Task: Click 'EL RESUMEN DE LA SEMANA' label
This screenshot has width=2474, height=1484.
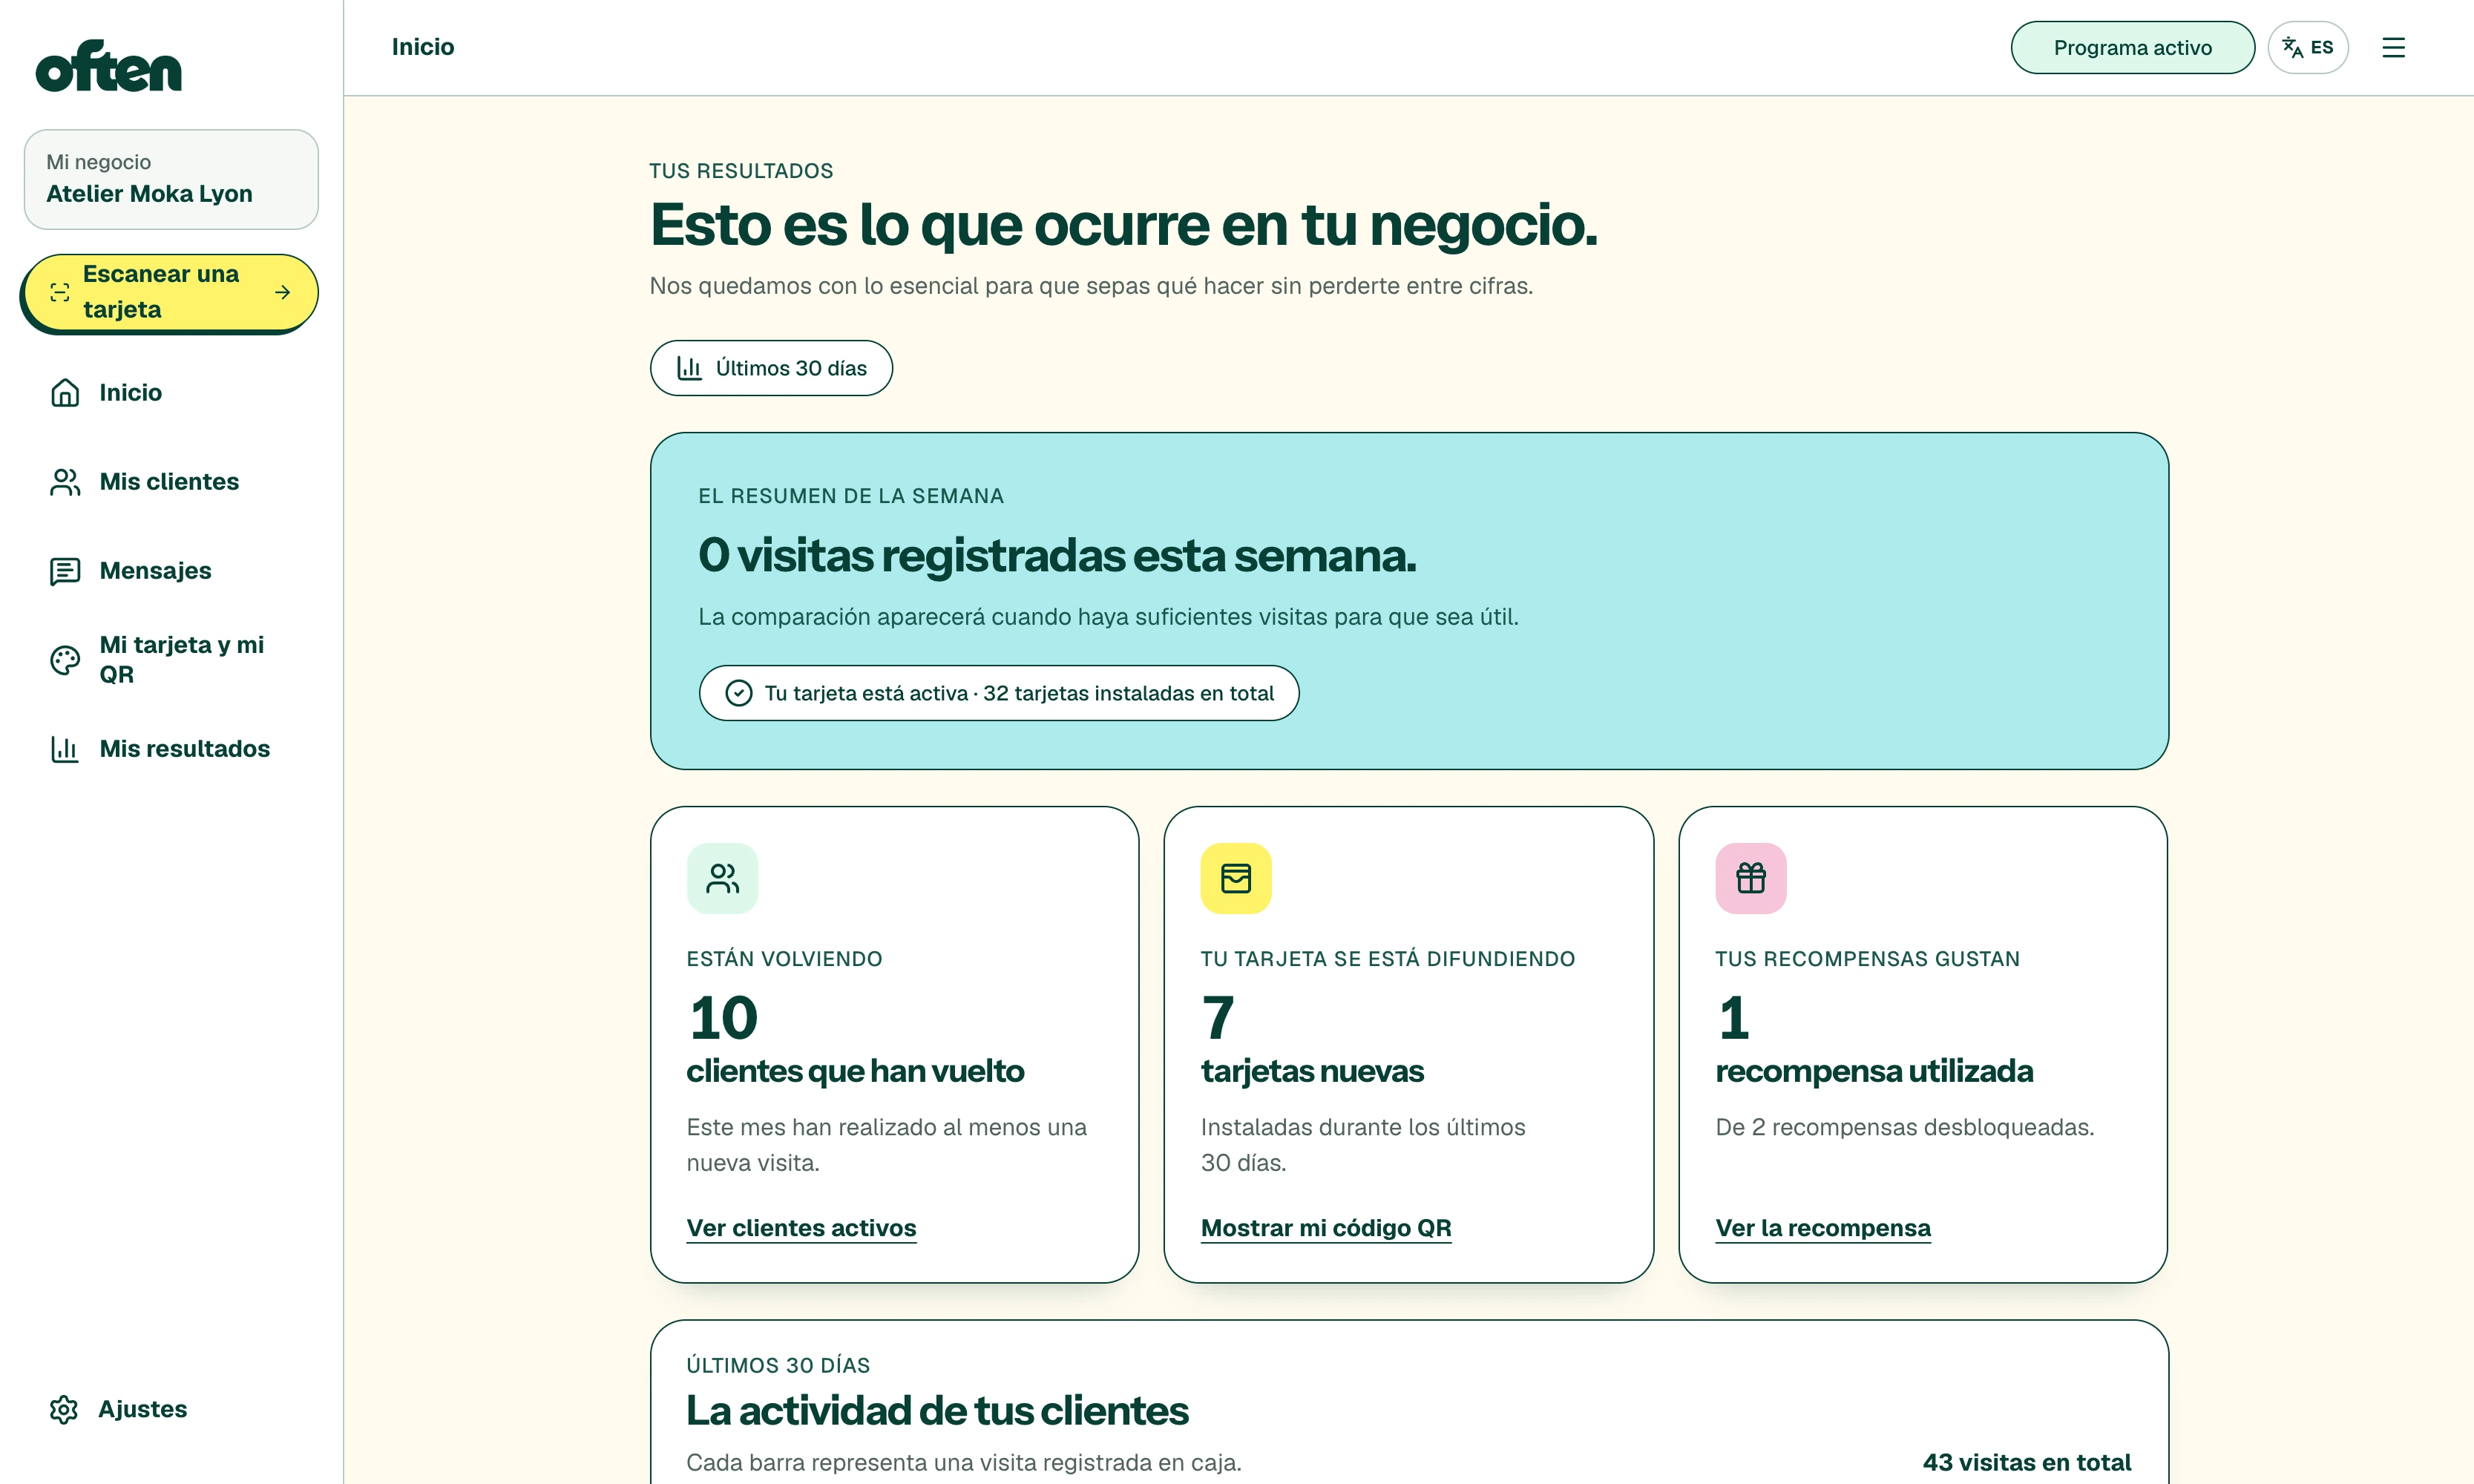Action: (851, 496)
